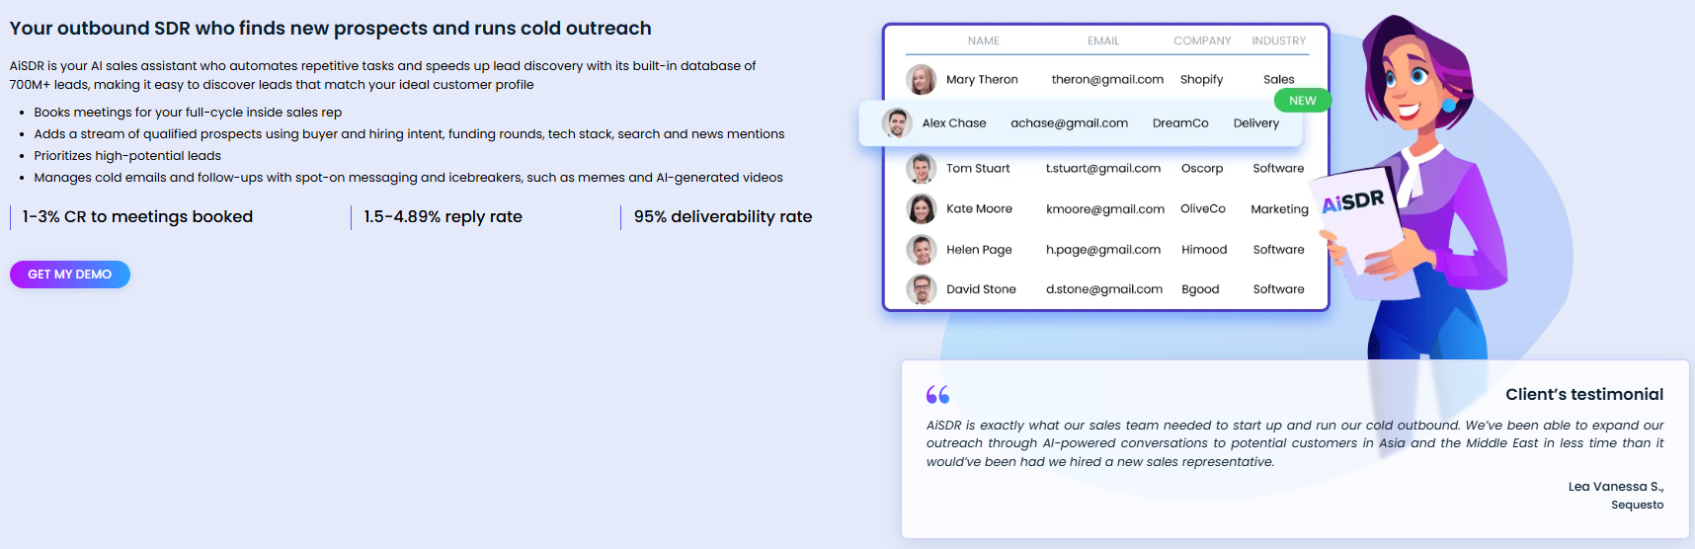This screenshot has width=1695, height=549.
Task: Select the name Alex Chase
Action: (954, 123)
